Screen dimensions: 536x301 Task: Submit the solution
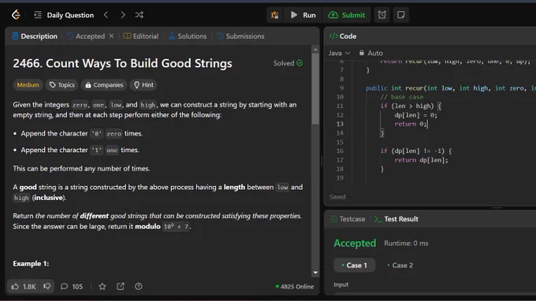347,15
